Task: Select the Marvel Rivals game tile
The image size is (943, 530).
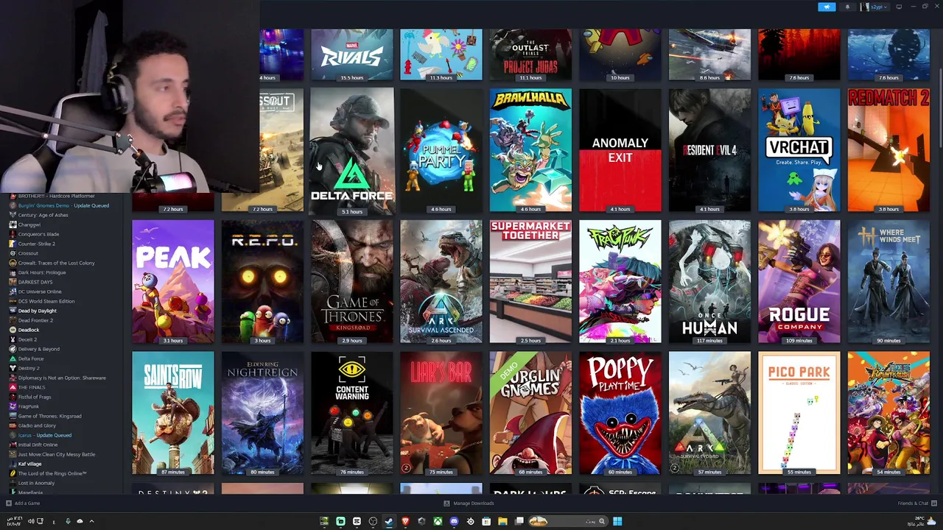Action: 352,55
